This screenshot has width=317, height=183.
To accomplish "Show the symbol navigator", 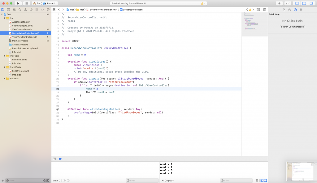I will (14, 10).
